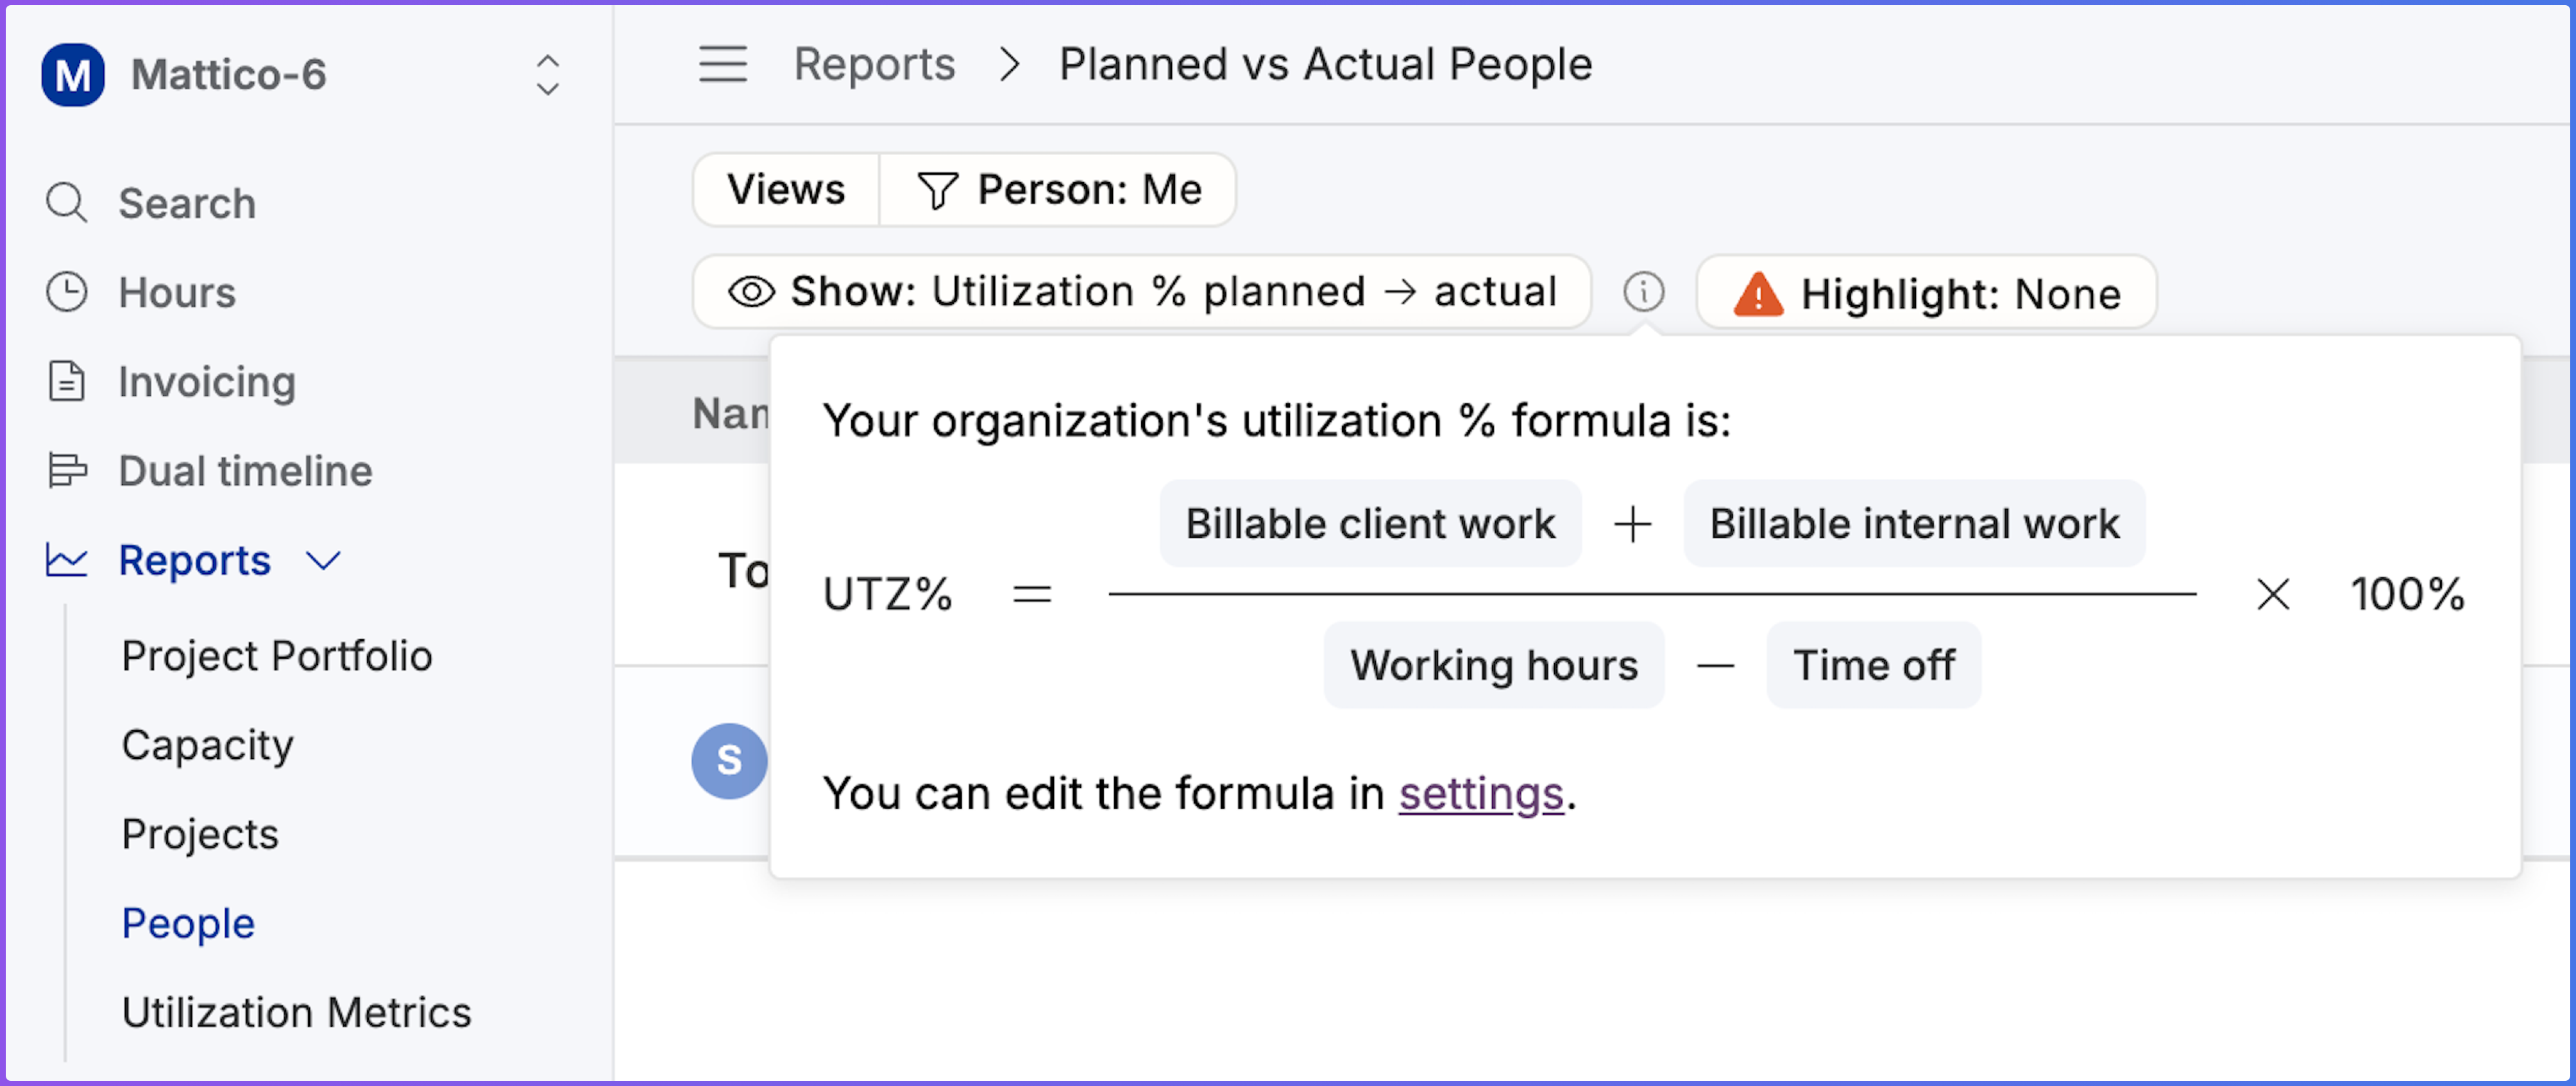The width and height of the screenshot is (2576, 1086).
Task: Open the Highlight: None dropdown
Action: 1926,294
